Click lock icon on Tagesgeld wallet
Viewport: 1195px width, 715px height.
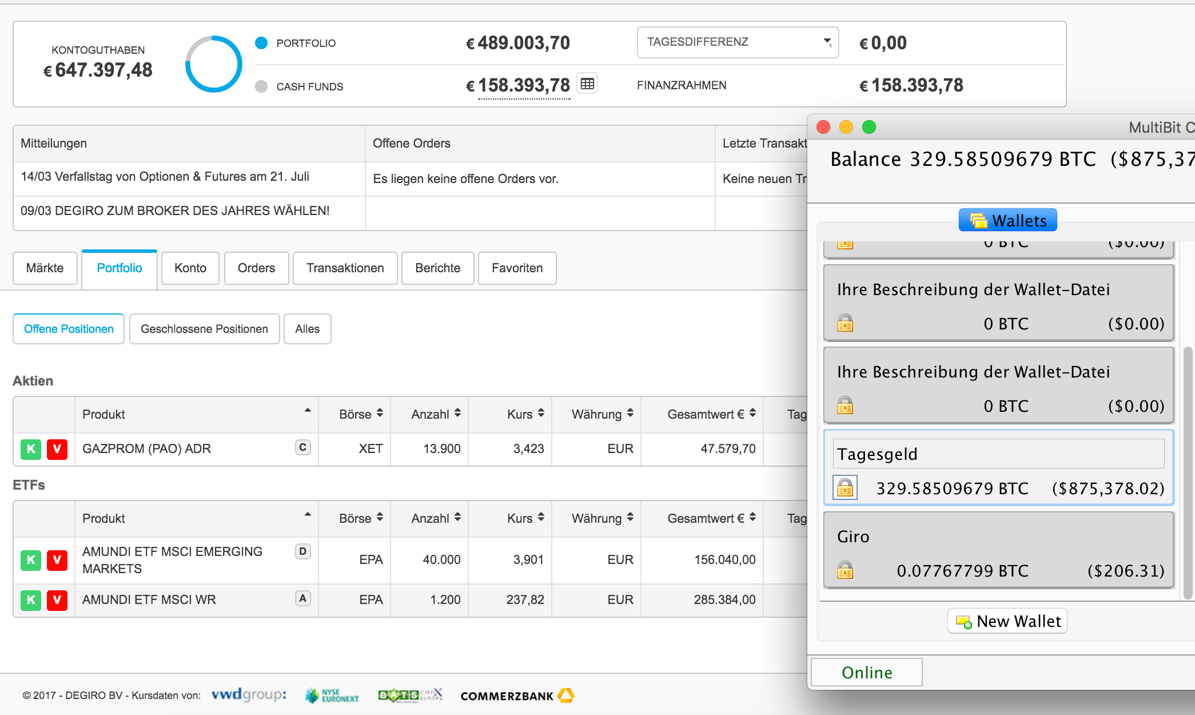click(845, 488)
